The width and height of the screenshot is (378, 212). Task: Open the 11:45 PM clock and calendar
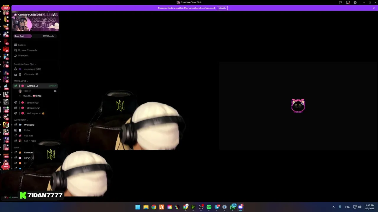point(369,207)
